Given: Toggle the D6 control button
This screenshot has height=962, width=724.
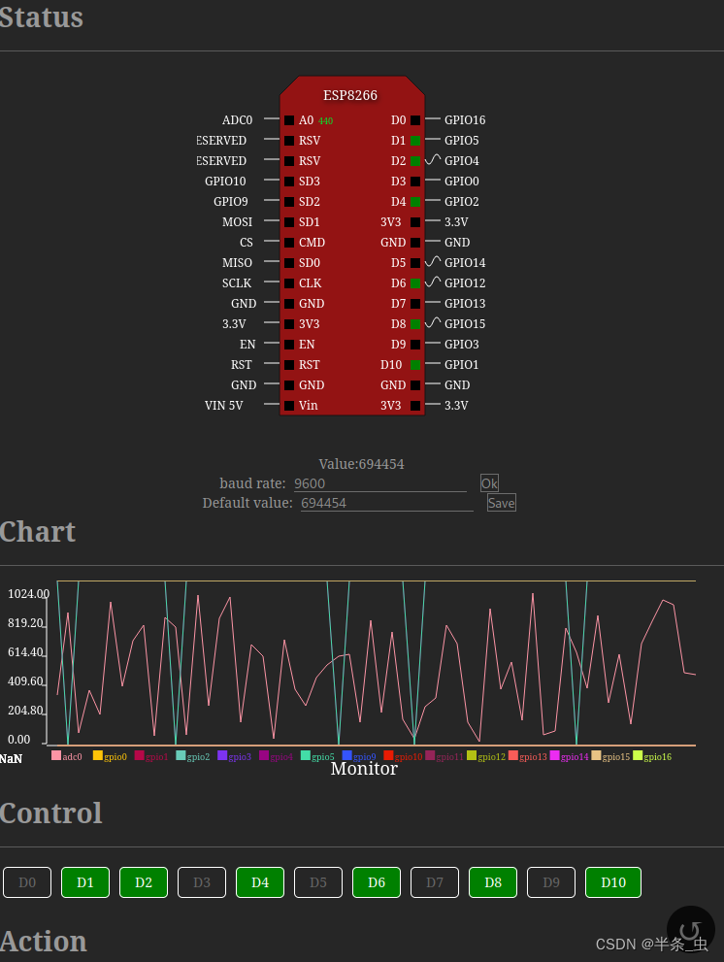Looking at the screenshot, I should pos(377,882).
